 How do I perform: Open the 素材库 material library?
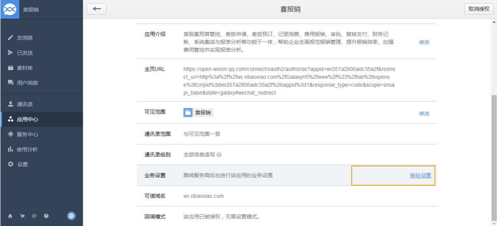(25, 68)
